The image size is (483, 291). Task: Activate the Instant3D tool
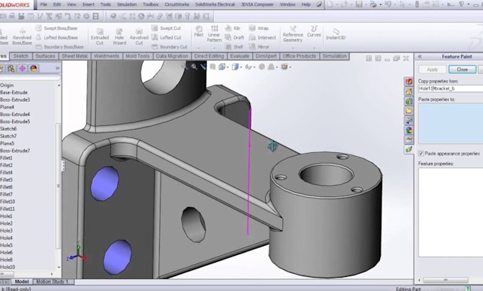click(336, 34)
